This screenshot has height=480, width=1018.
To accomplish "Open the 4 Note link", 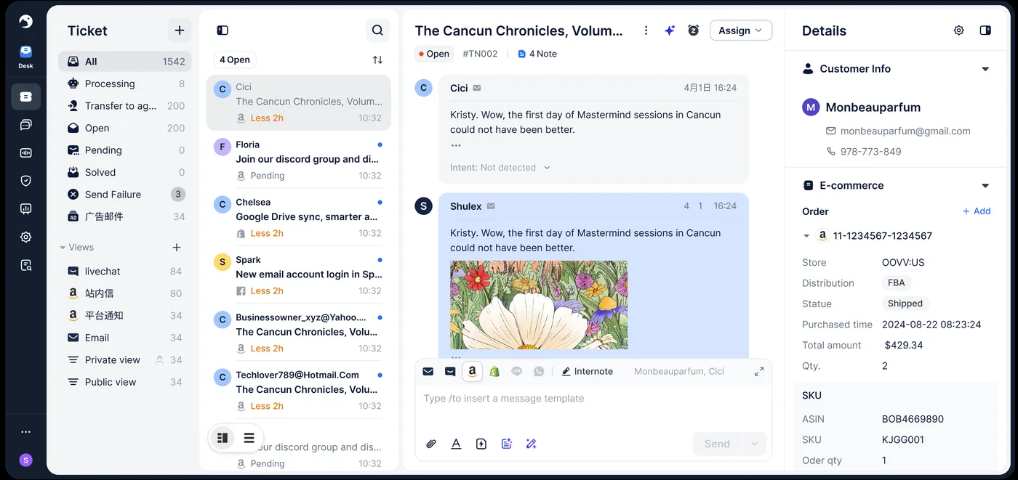I will tap(537, 54).
